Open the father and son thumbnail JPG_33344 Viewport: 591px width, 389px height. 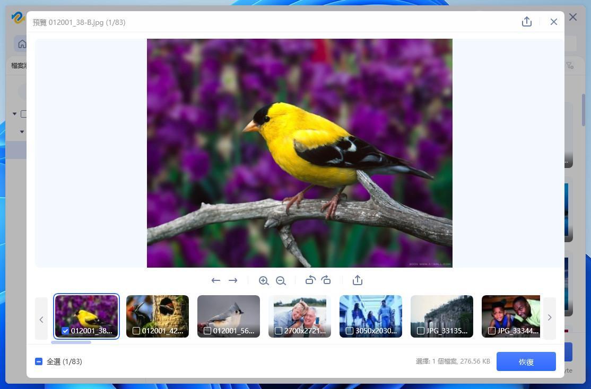click(511, 316)
